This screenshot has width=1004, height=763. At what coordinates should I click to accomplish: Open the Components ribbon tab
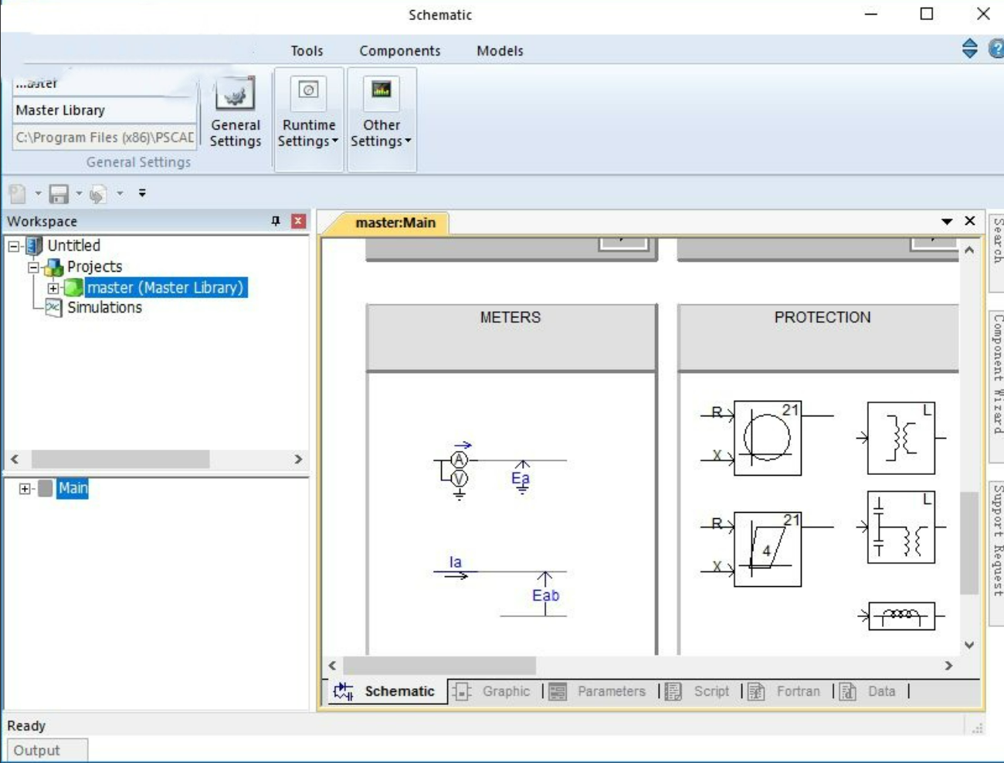[x=399, y=51]
